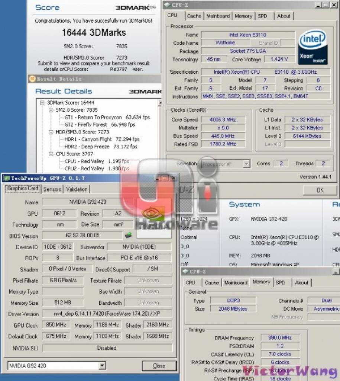Click the BIOS Version field 62.92.3B.00.05
Image resolution: width=340 pixels, height=381 pixels.
[x=82, y=235]
